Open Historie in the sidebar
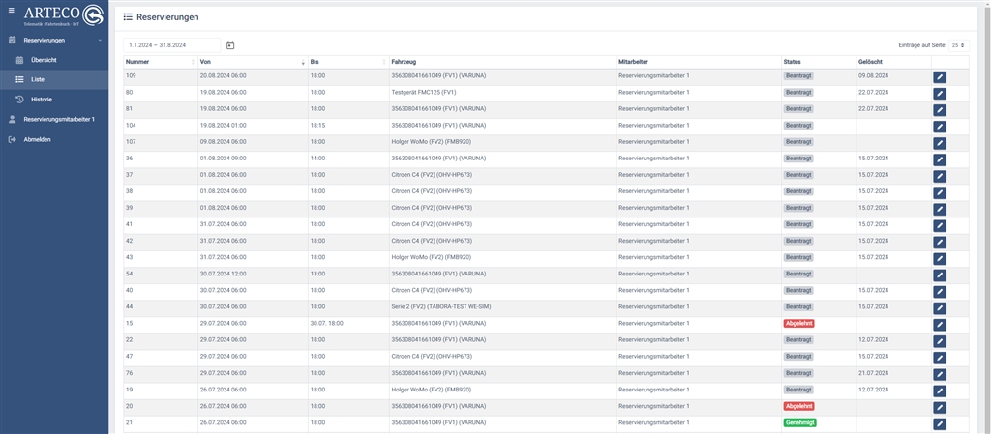The image size is (991, 434). point(54,99)
